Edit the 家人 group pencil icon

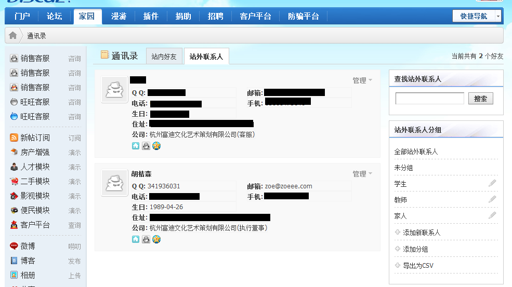pos(492,215)
